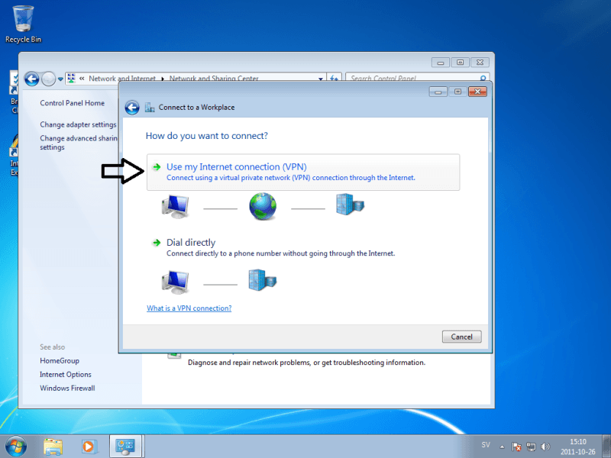Click the Control Panel back arrow
This screenshot has width=611, height=458.
click(x=31, y=79)
